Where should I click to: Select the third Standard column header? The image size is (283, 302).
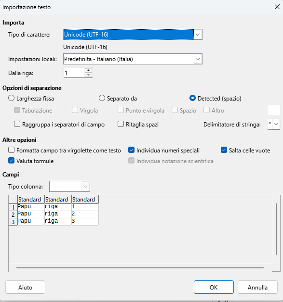point(85,200)
